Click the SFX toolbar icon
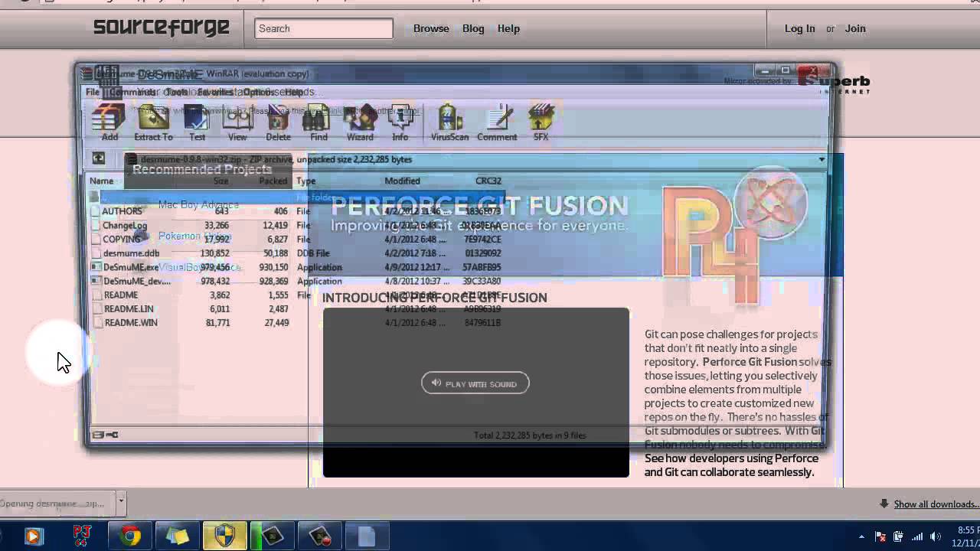The height and width of the screenshot is (551, 980). coord(541,122)
